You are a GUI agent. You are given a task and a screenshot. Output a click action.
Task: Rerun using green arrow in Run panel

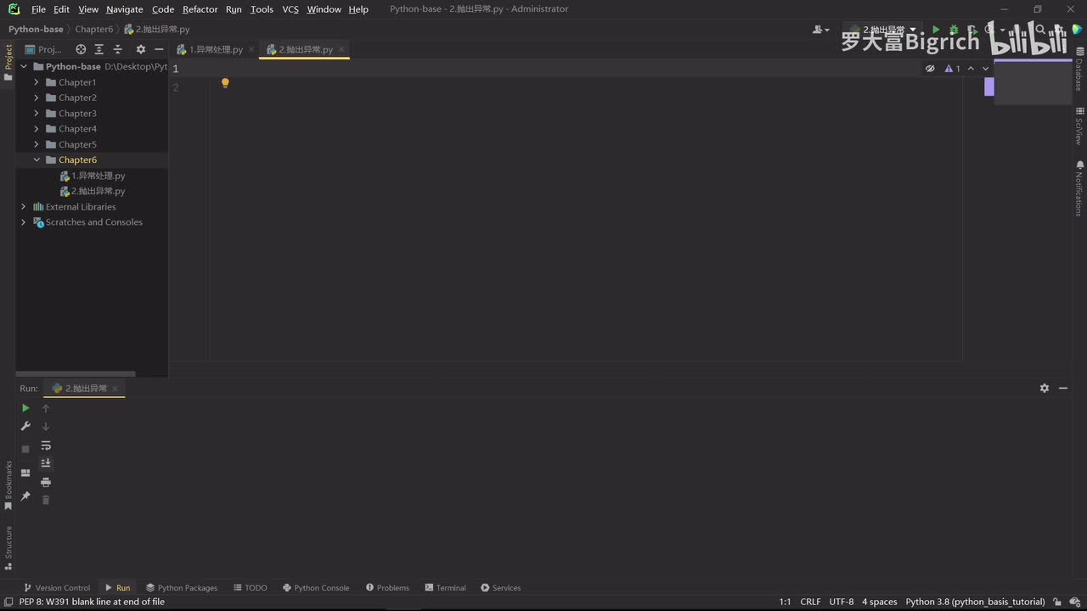pos(25,408)
